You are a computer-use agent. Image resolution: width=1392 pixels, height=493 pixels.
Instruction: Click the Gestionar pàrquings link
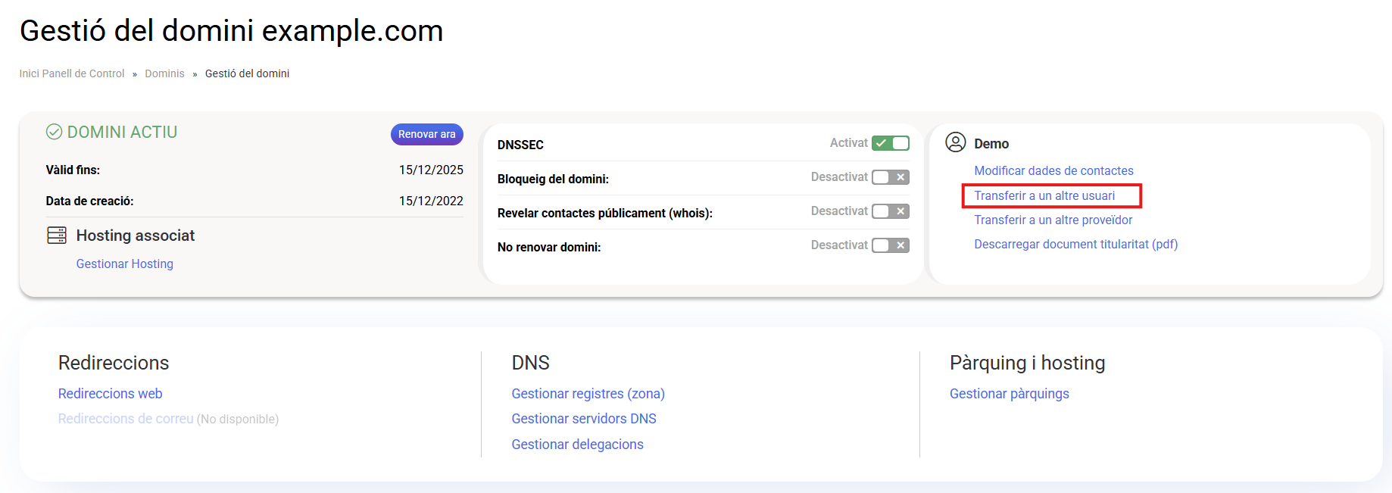[x=1009, y=394]
